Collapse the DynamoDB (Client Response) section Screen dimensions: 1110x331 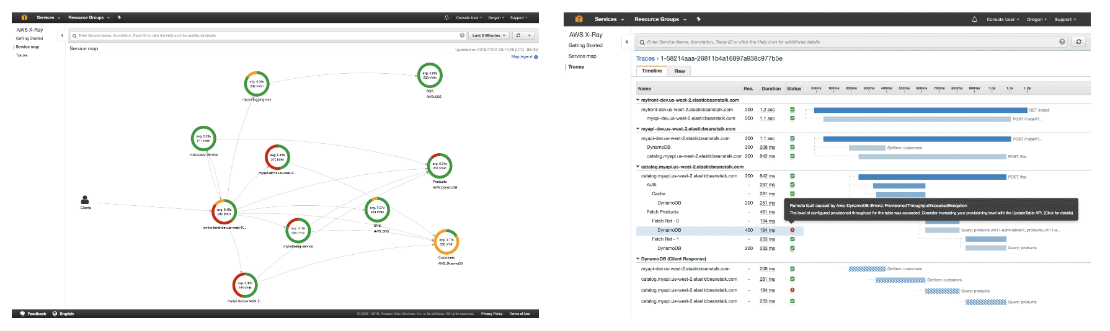[x=638, y=258]
